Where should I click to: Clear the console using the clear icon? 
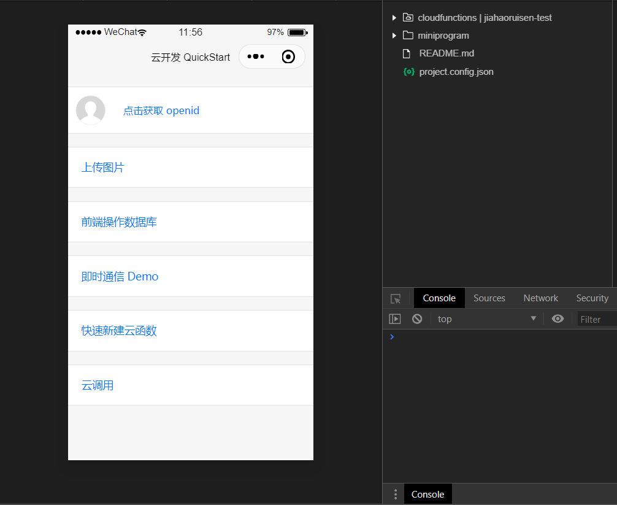point(417,318)
